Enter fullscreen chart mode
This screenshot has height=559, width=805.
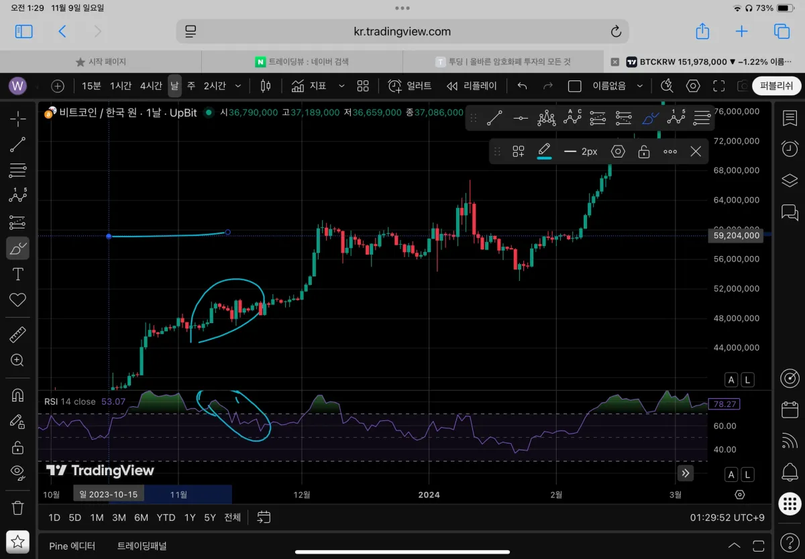point(719,86)
